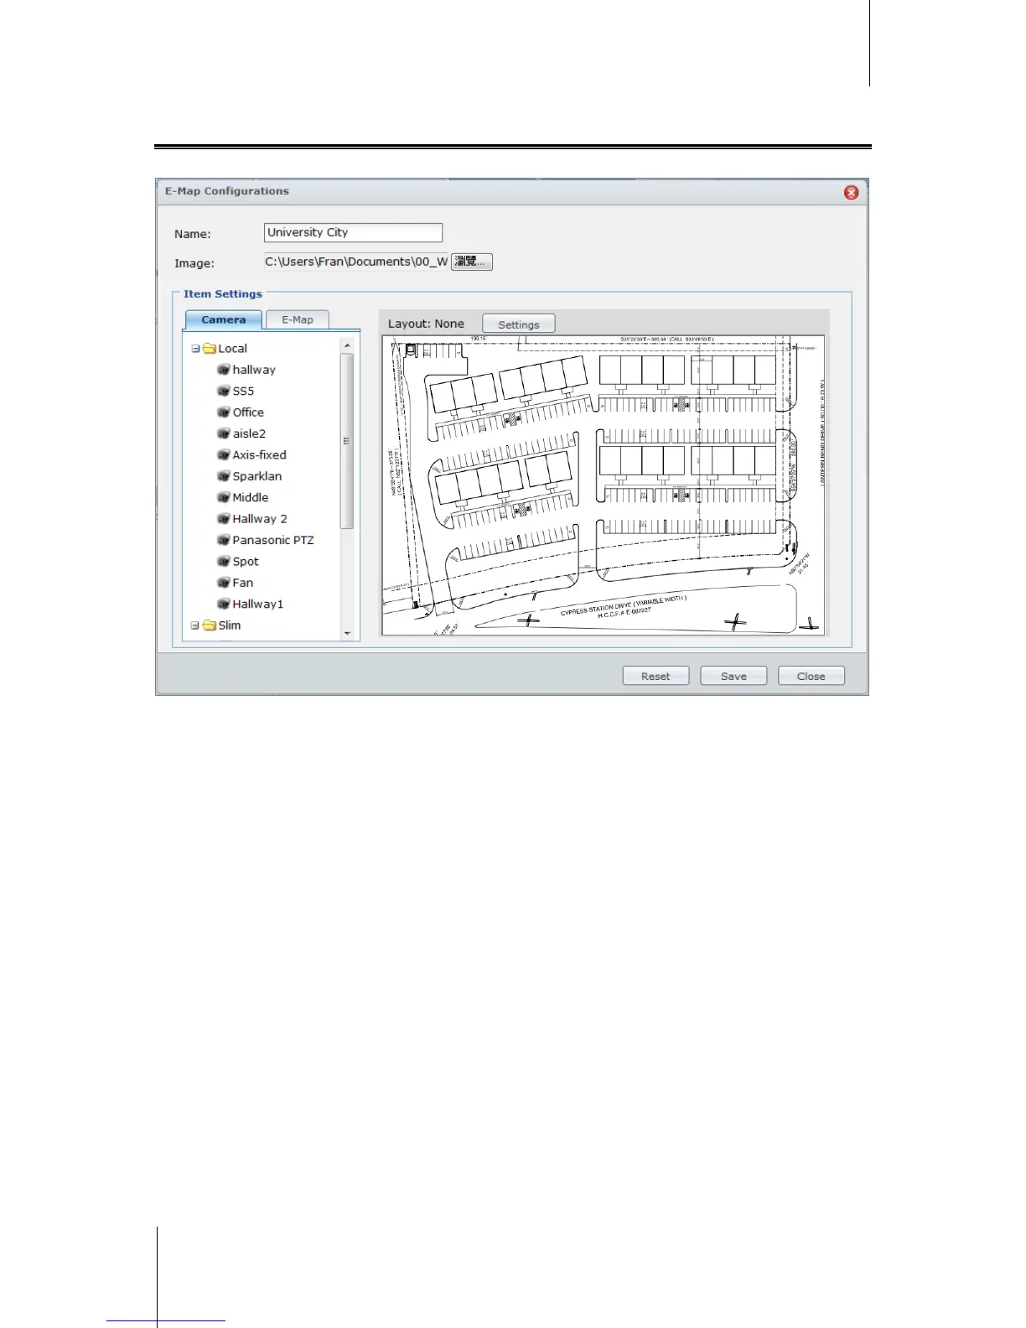Image resolution: width=1026 pixels, height=1328 pixels.
Task: Click the camera list scrollbar thumb
Action: 347,441
